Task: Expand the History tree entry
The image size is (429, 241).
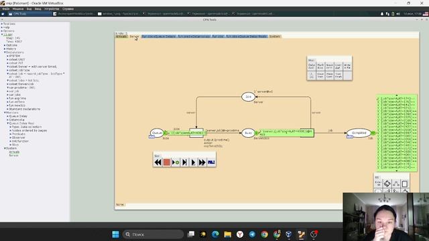Action: (5, 49)
